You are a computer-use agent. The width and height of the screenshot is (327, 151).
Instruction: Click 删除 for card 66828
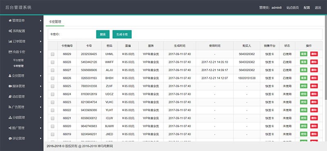(314, 62)
